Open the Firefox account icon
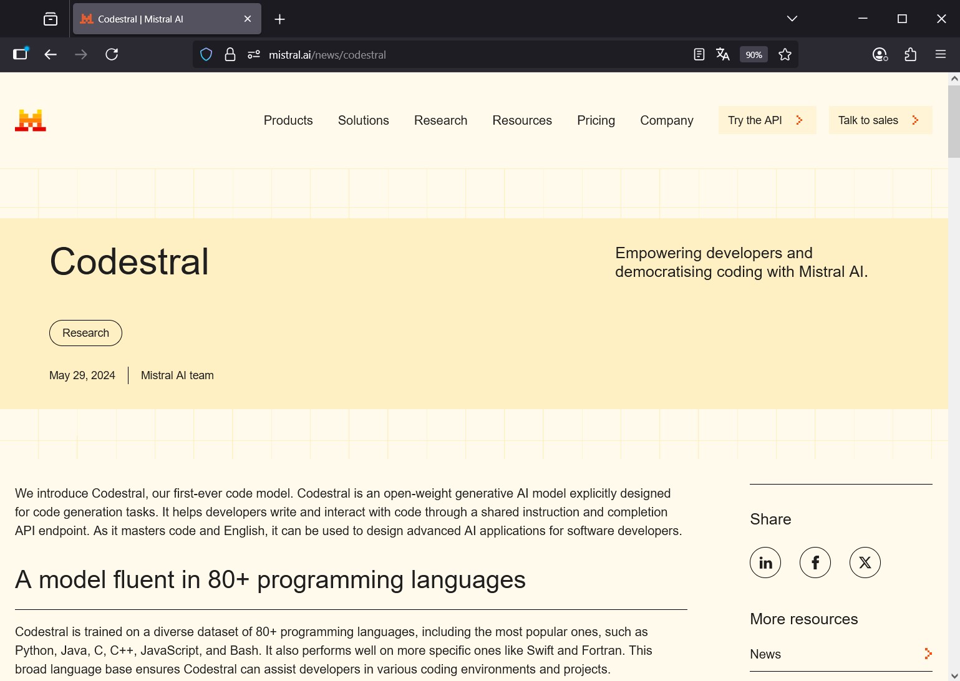 point(880,55)
